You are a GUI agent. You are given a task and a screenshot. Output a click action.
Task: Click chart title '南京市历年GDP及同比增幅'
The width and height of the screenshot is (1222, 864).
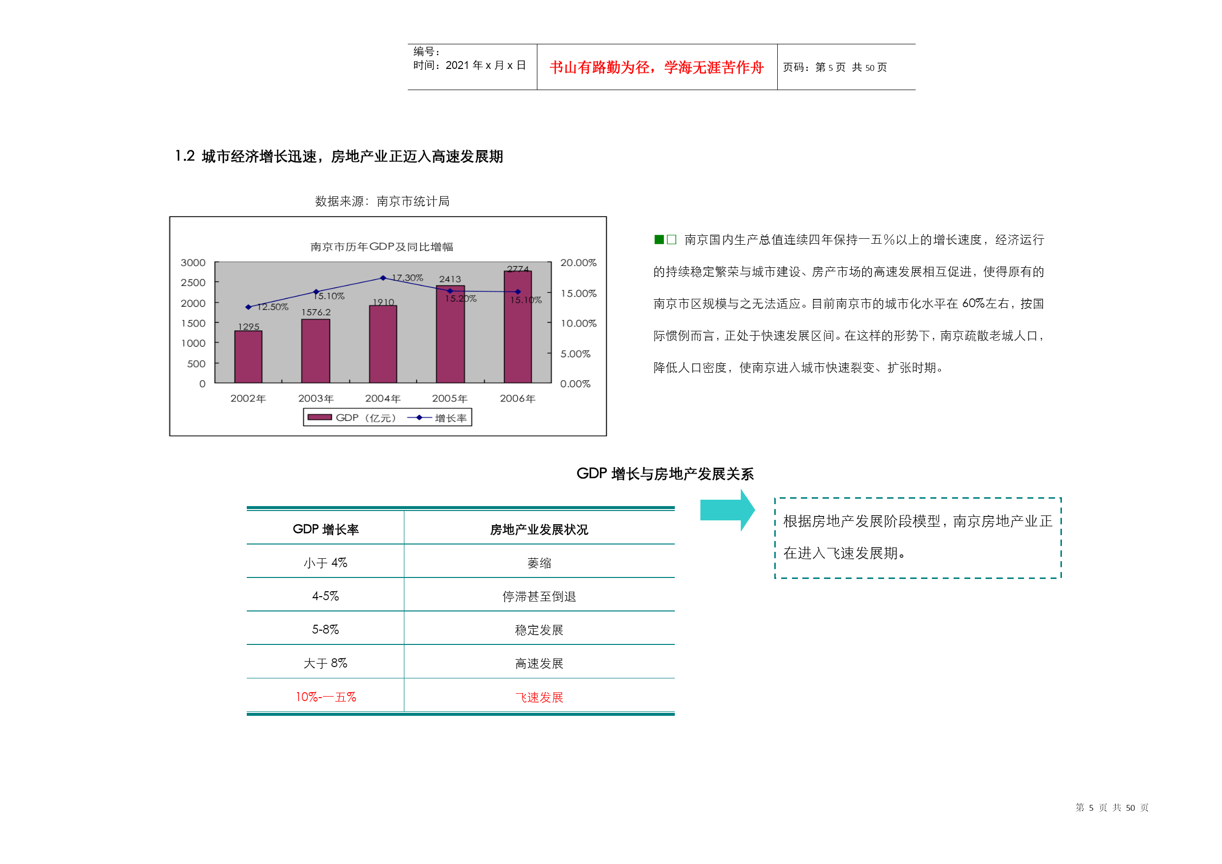pyautogui.click(x=382, y=246)
